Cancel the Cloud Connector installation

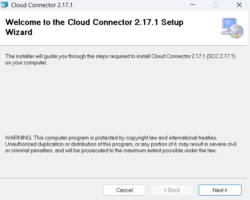point(124,190)
